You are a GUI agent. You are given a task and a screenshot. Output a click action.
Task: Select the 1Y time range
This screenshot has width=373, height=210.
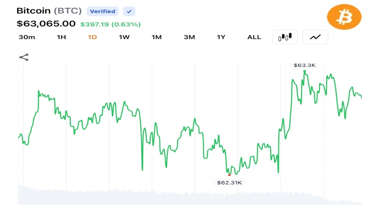pyautogui.click(x=221, y=37)
